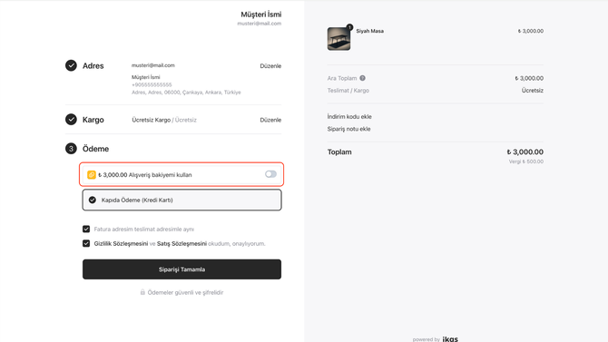The height and width of the screenshot is (342, 608).
Task: Uncheck the Gizlilik and Satış Sözleşmesi agreement
Action: click(86, 243)
